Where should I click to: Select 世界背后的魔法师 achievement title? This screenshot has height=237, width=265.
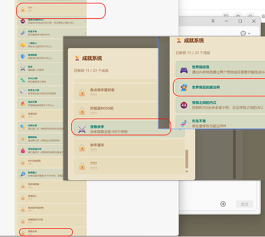[206, 87]
